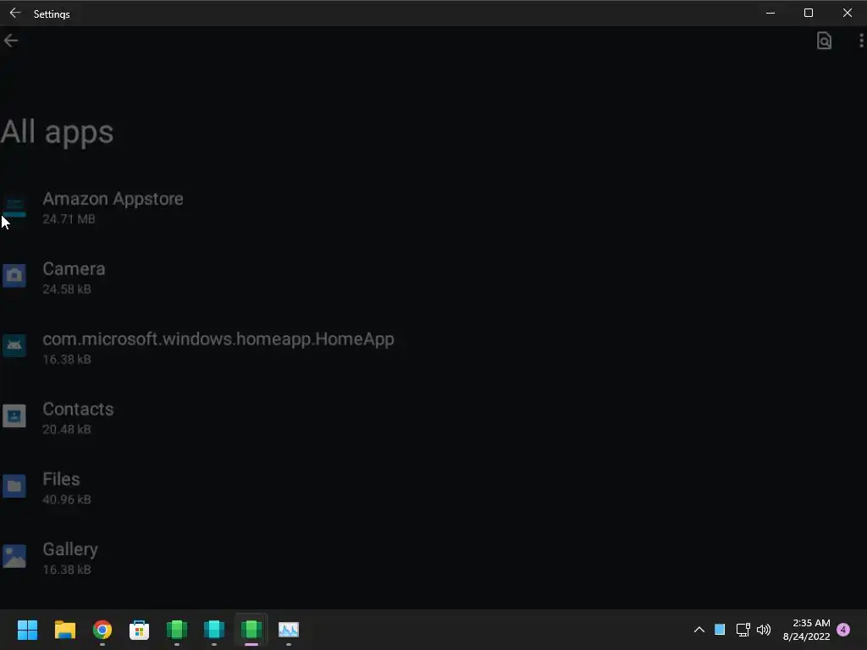Viewport: 867px width, 650px height.
Task: Open the Gallery app entry
Action: coord(433,559)
